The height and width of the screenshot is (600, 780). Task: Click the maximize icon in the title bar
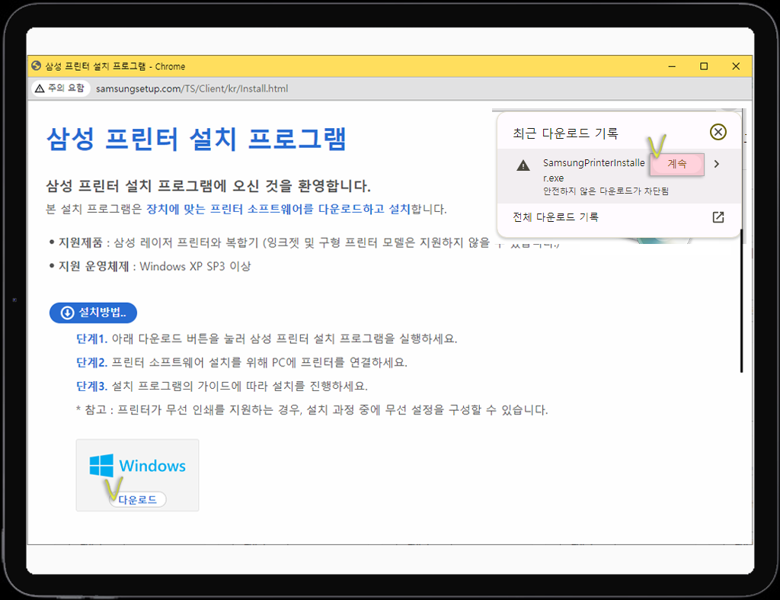pyautogui.click(x=703, y=66)
